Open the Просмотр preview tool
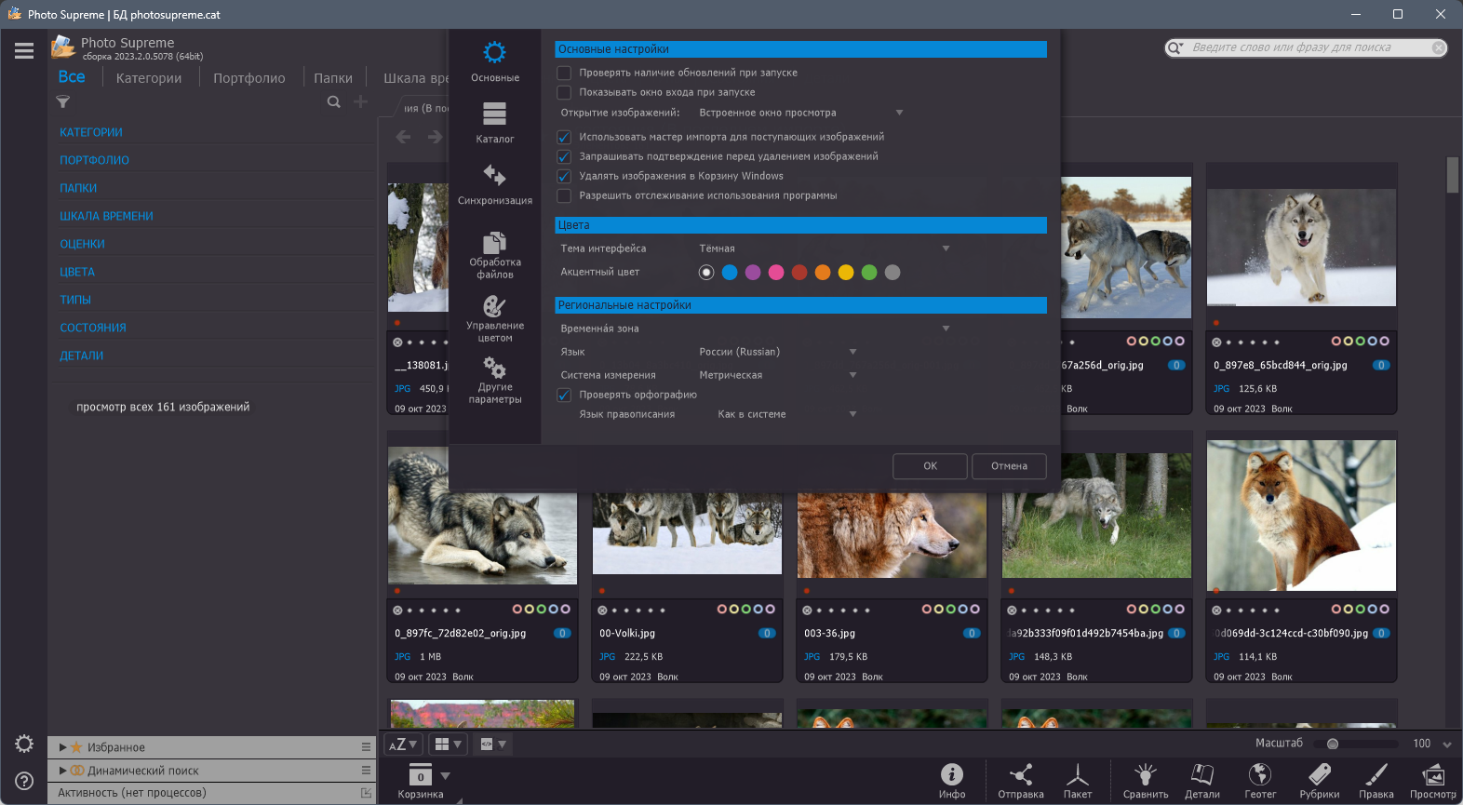Screen dimensions: 1463x805 coord(1433,782)
